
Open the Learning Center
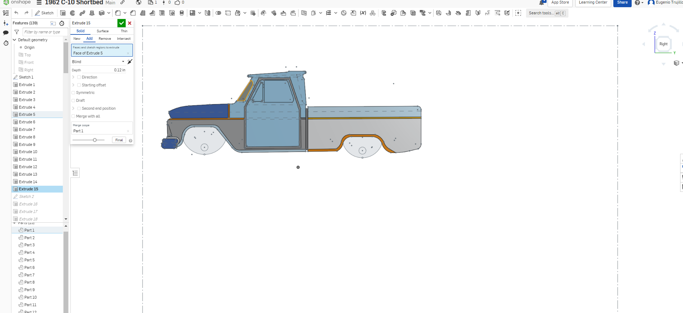(x=593, y=3)
